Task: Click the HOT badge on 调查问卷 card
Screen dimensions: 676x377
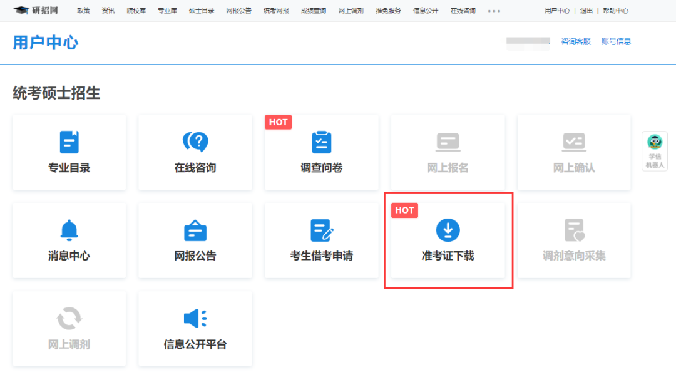Action: point(278,122)
